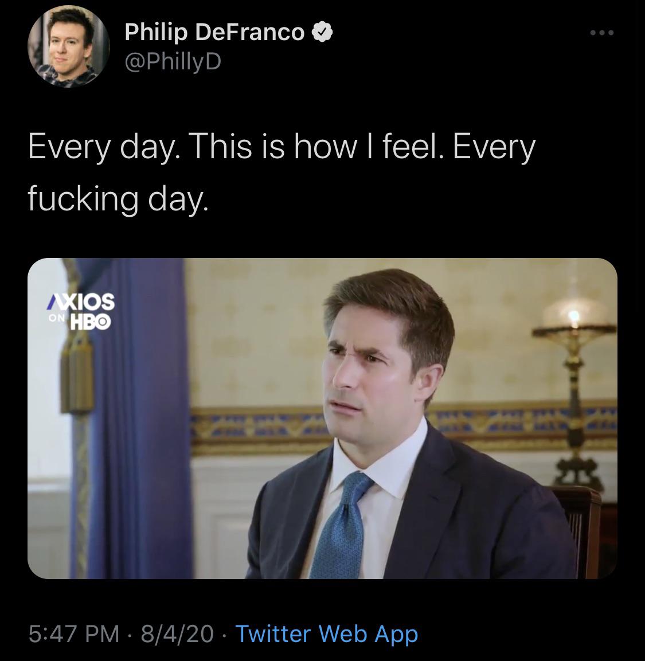
Task: Click the verified checkmark badge
Action: click(x=322, y=33)
